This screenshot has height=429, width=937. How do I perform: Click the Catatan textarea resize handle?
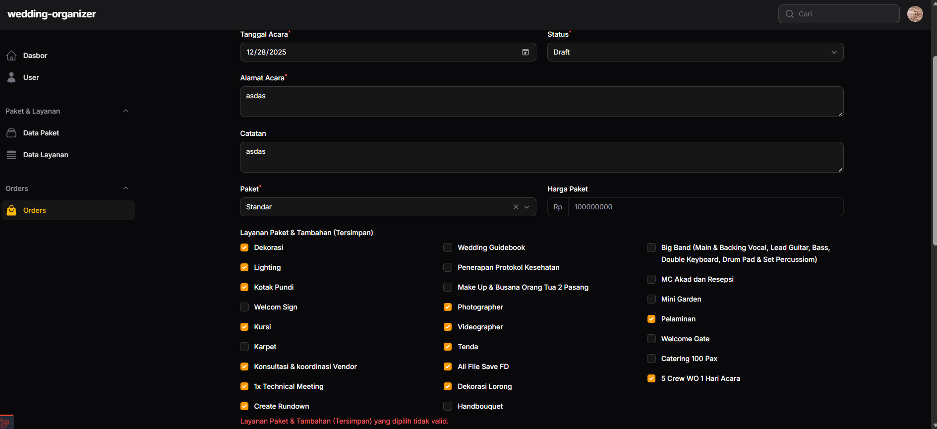click(840, 170)
